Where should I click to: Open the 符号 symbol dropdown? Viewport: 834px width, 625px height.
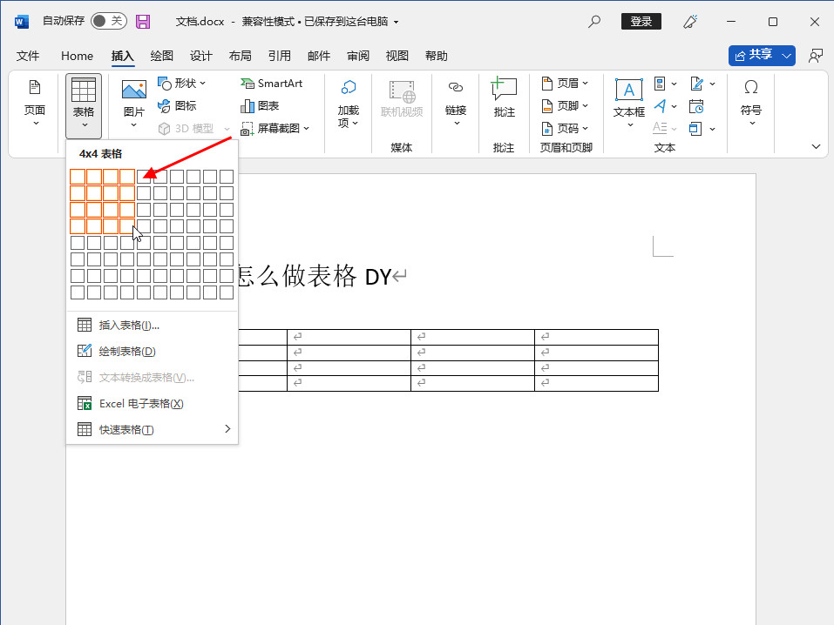[750, 103]
